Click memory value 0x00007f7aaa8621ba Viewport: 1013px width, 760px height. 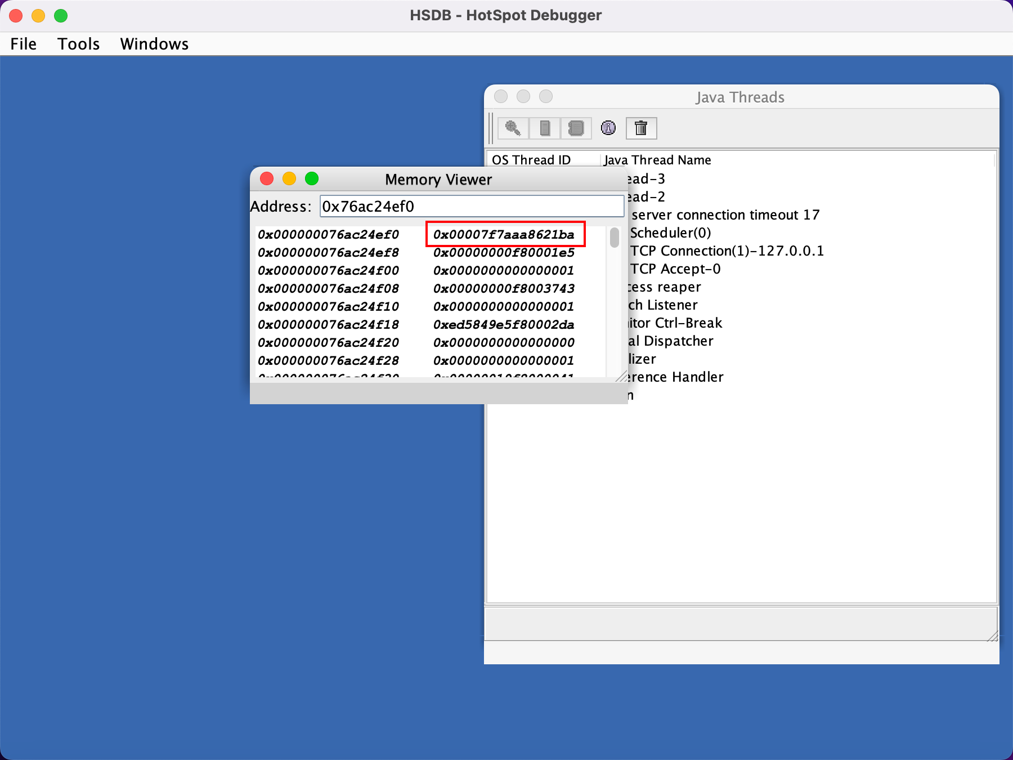click(504, 235)
